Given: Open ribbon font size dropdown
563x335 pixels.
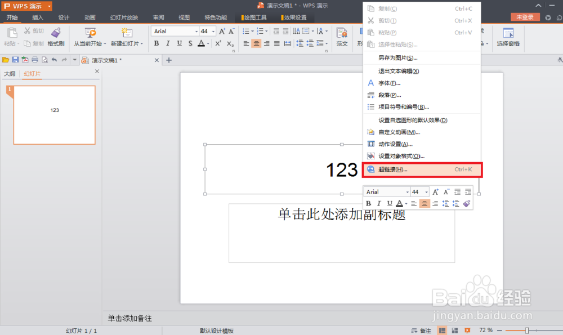Looking at the screenshot, I should (x=213, y=32).
